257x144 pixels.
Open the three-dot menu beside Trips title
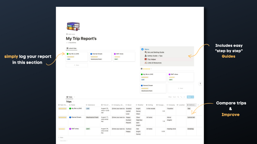tap(73, 101)
